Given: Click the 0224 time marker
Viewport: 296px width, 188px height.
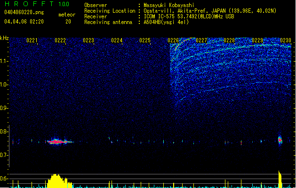Looking at the screenshot, I should (117, 40).
